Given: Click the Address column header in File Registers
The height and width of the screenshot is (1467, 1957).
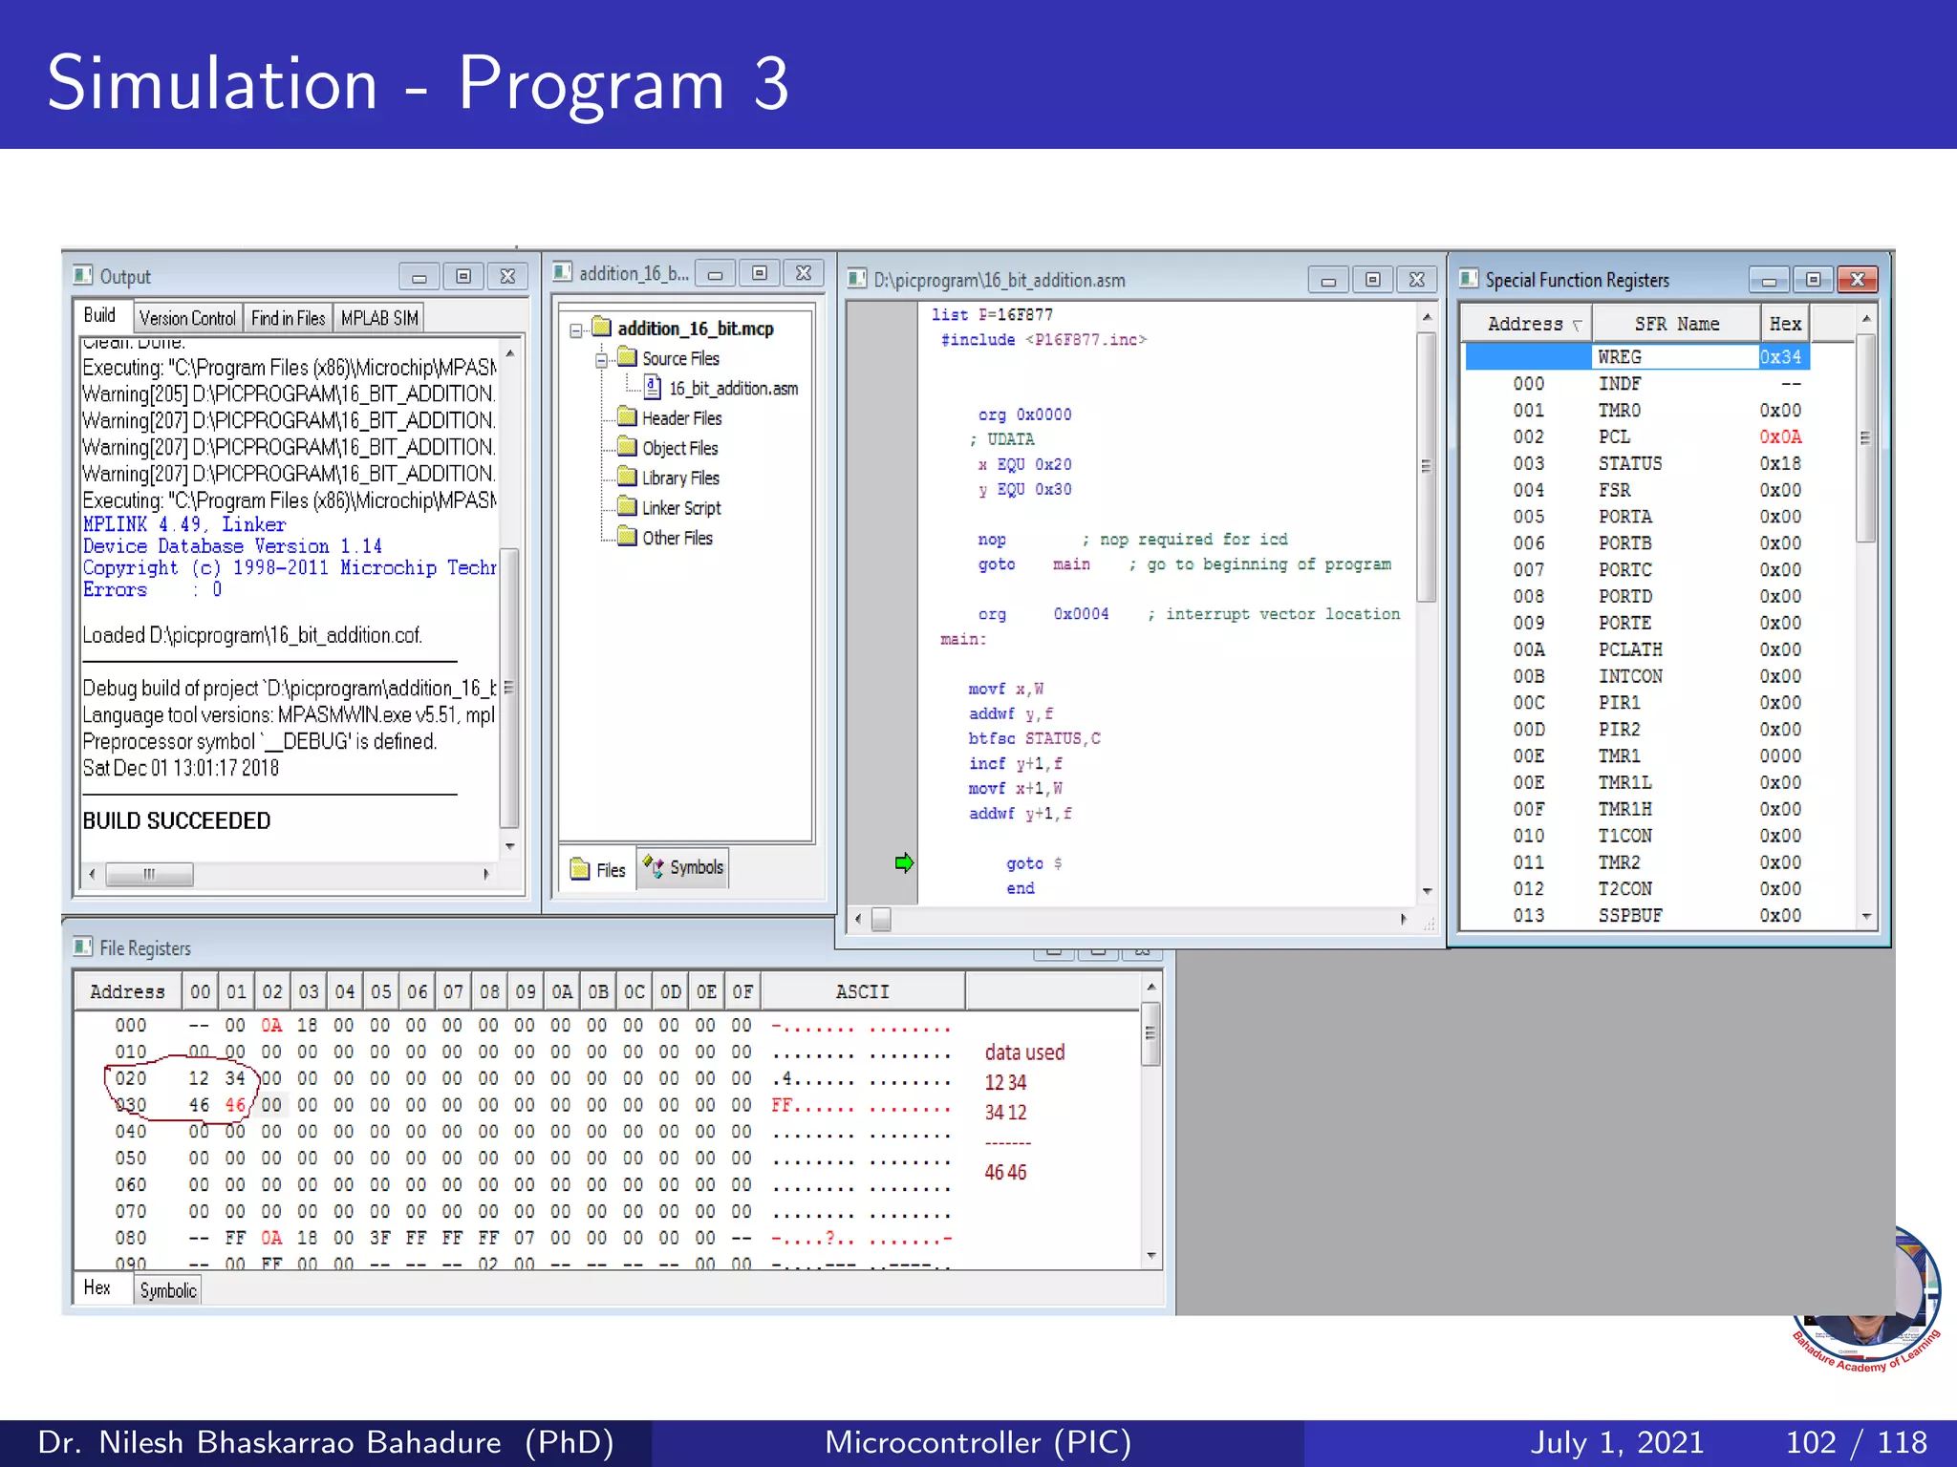Looking at the screenshot, I should tap(127, 991).
